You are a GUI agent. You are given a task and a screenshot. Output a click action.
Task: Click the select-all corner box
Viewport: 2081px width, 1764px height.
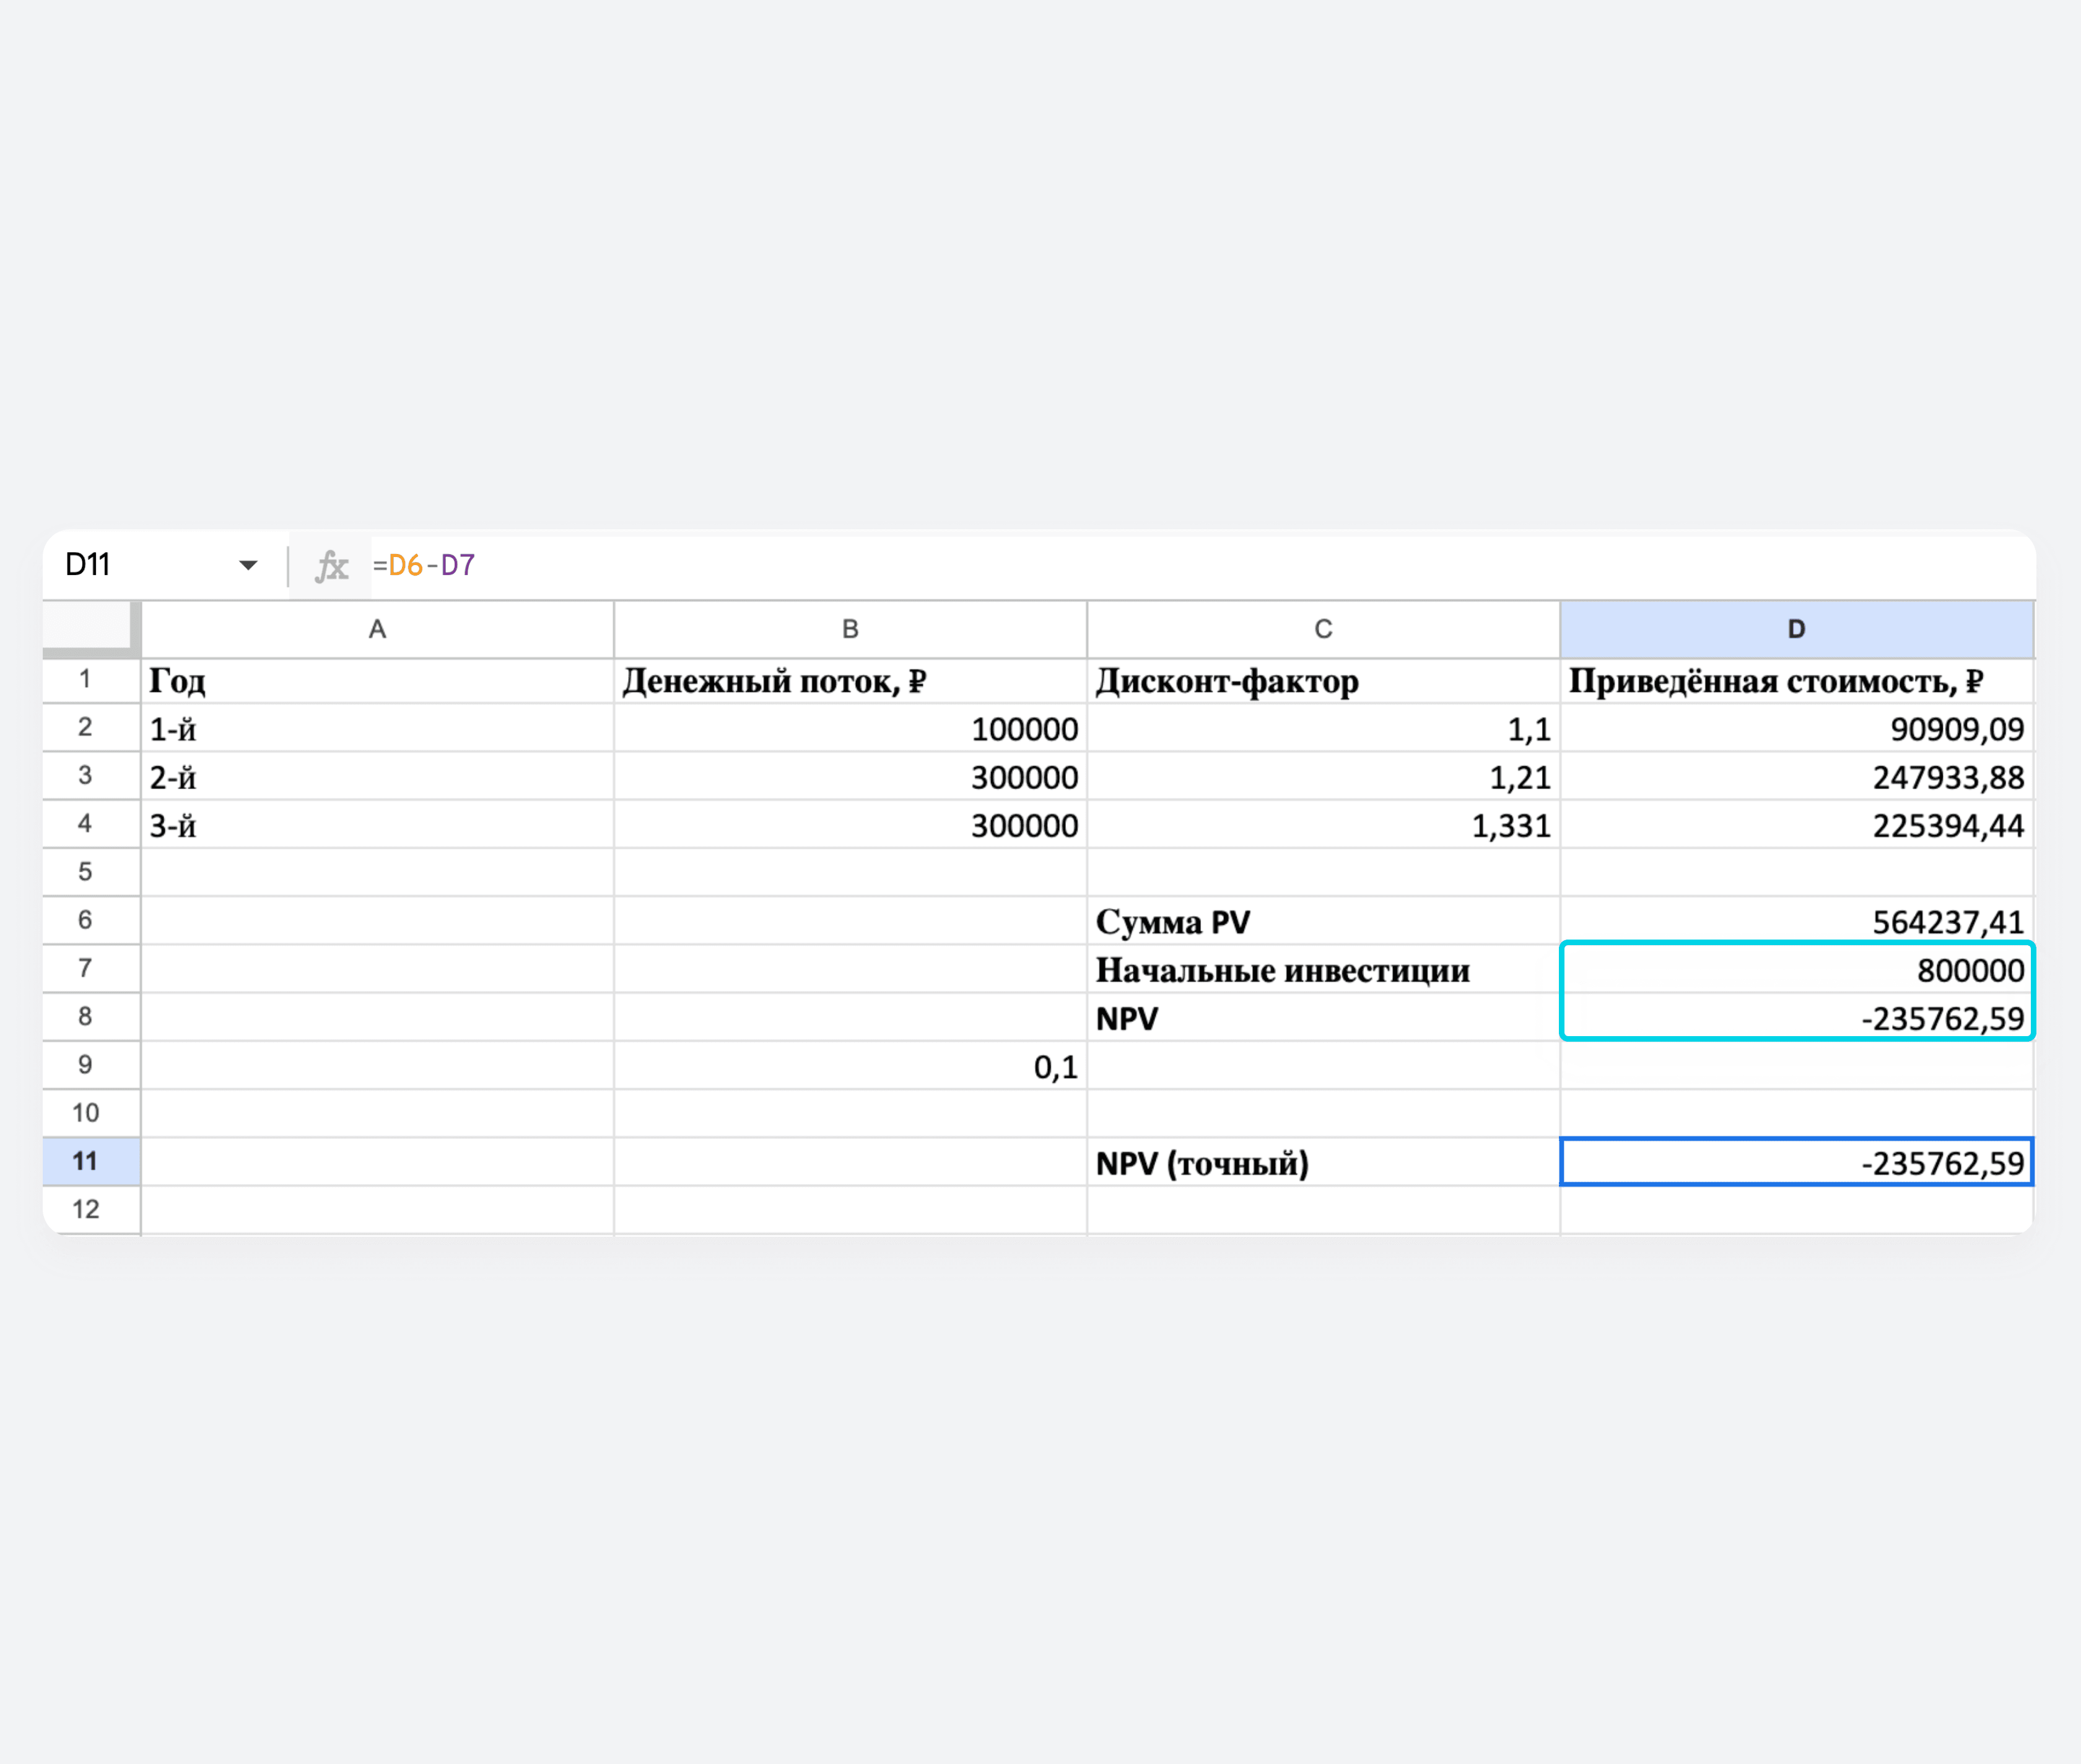87,627
